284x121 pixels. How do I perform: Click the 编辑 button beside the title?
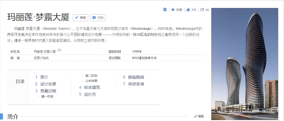[x=80, y=18]
